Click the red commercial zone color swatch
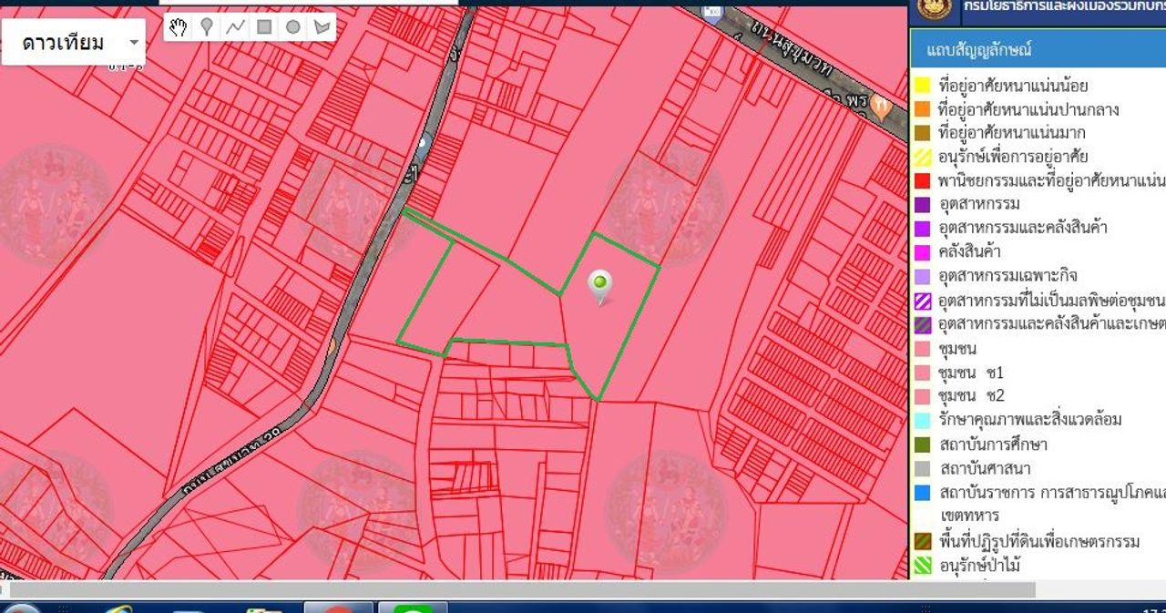Screen dimensions: 1166x613 [x=923, y=180]
